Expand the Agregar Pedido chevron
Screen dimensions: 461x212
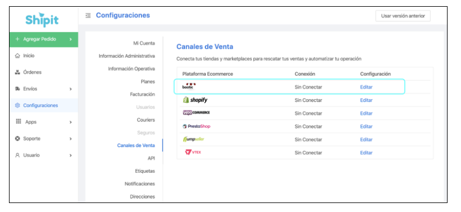[x=71, y=39]
